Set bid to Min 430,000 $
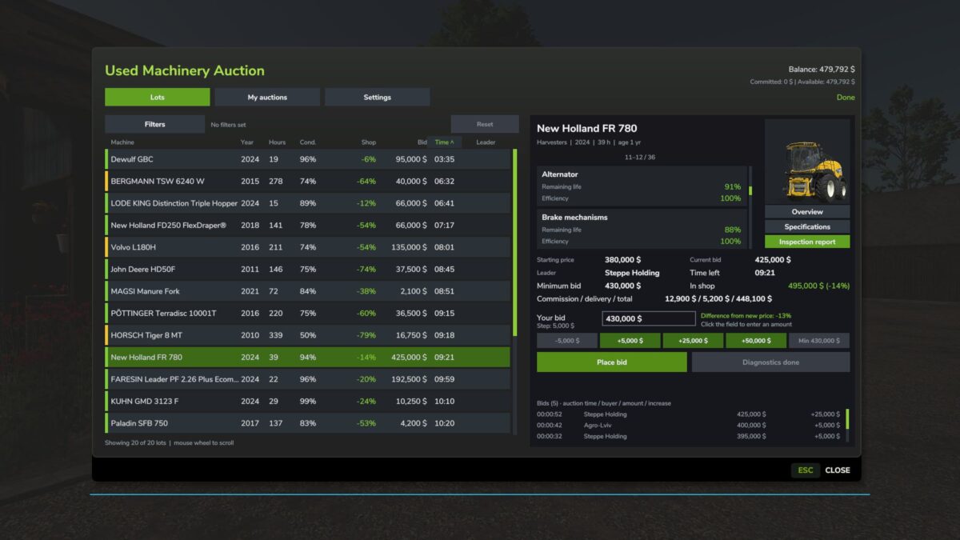Viewport: 960px width, 540px height. pos(819,341)
